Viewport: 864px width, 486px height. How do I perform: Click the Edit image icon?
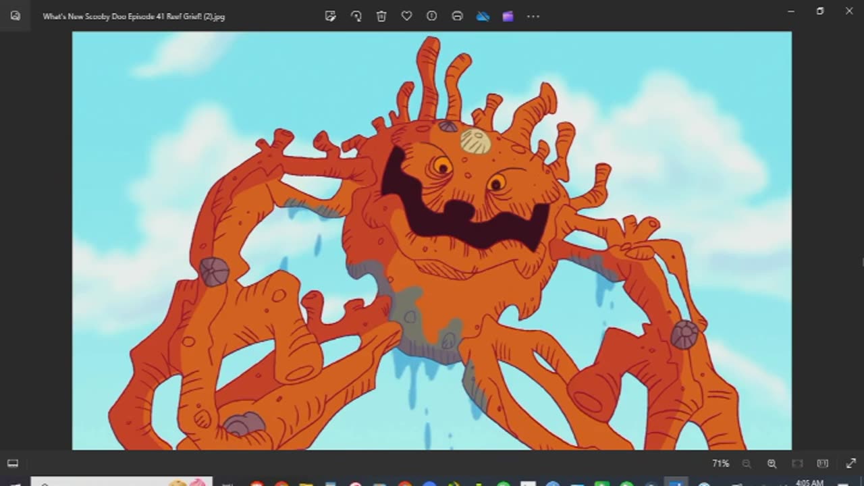point(330,16)
